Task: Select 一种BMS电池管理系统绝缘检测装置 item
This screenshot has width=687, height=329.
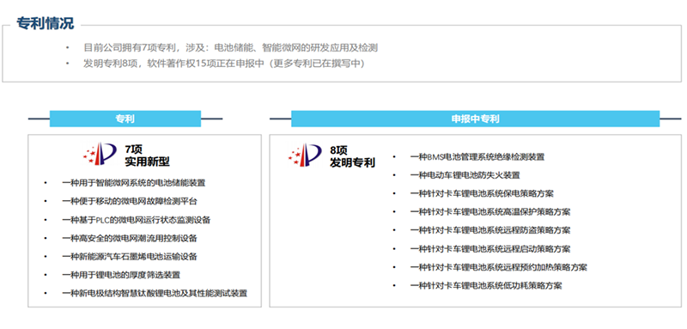Action: coord(477,156)
